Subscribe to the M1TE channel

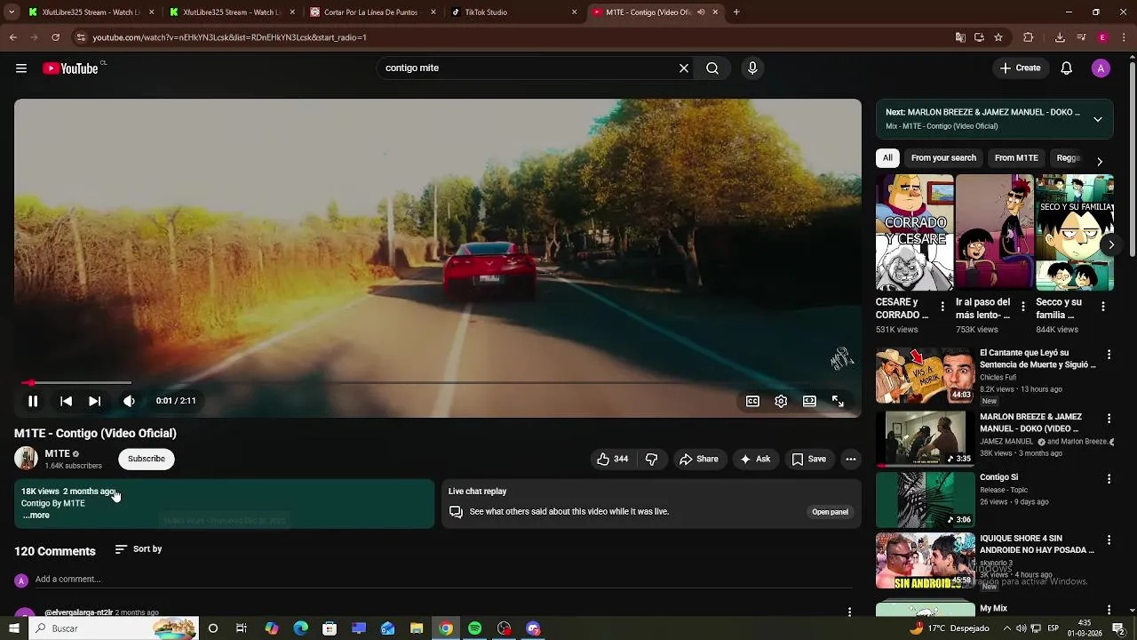147,460
